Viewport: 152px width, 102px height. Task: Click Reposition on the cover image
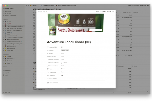[99, 30]
